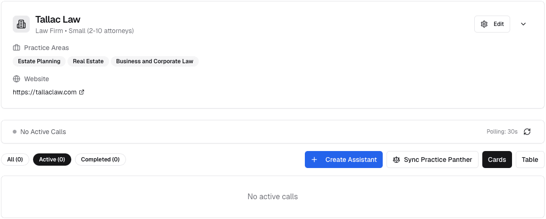Screen dimensions: 546x219
Task: Click the plus icon on Create Assistant
Action: click(x=314, y=160)
